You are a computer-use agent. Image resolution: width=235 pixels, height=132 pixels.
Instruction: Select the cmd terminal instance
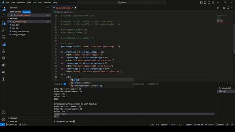(x=226, y=91)
